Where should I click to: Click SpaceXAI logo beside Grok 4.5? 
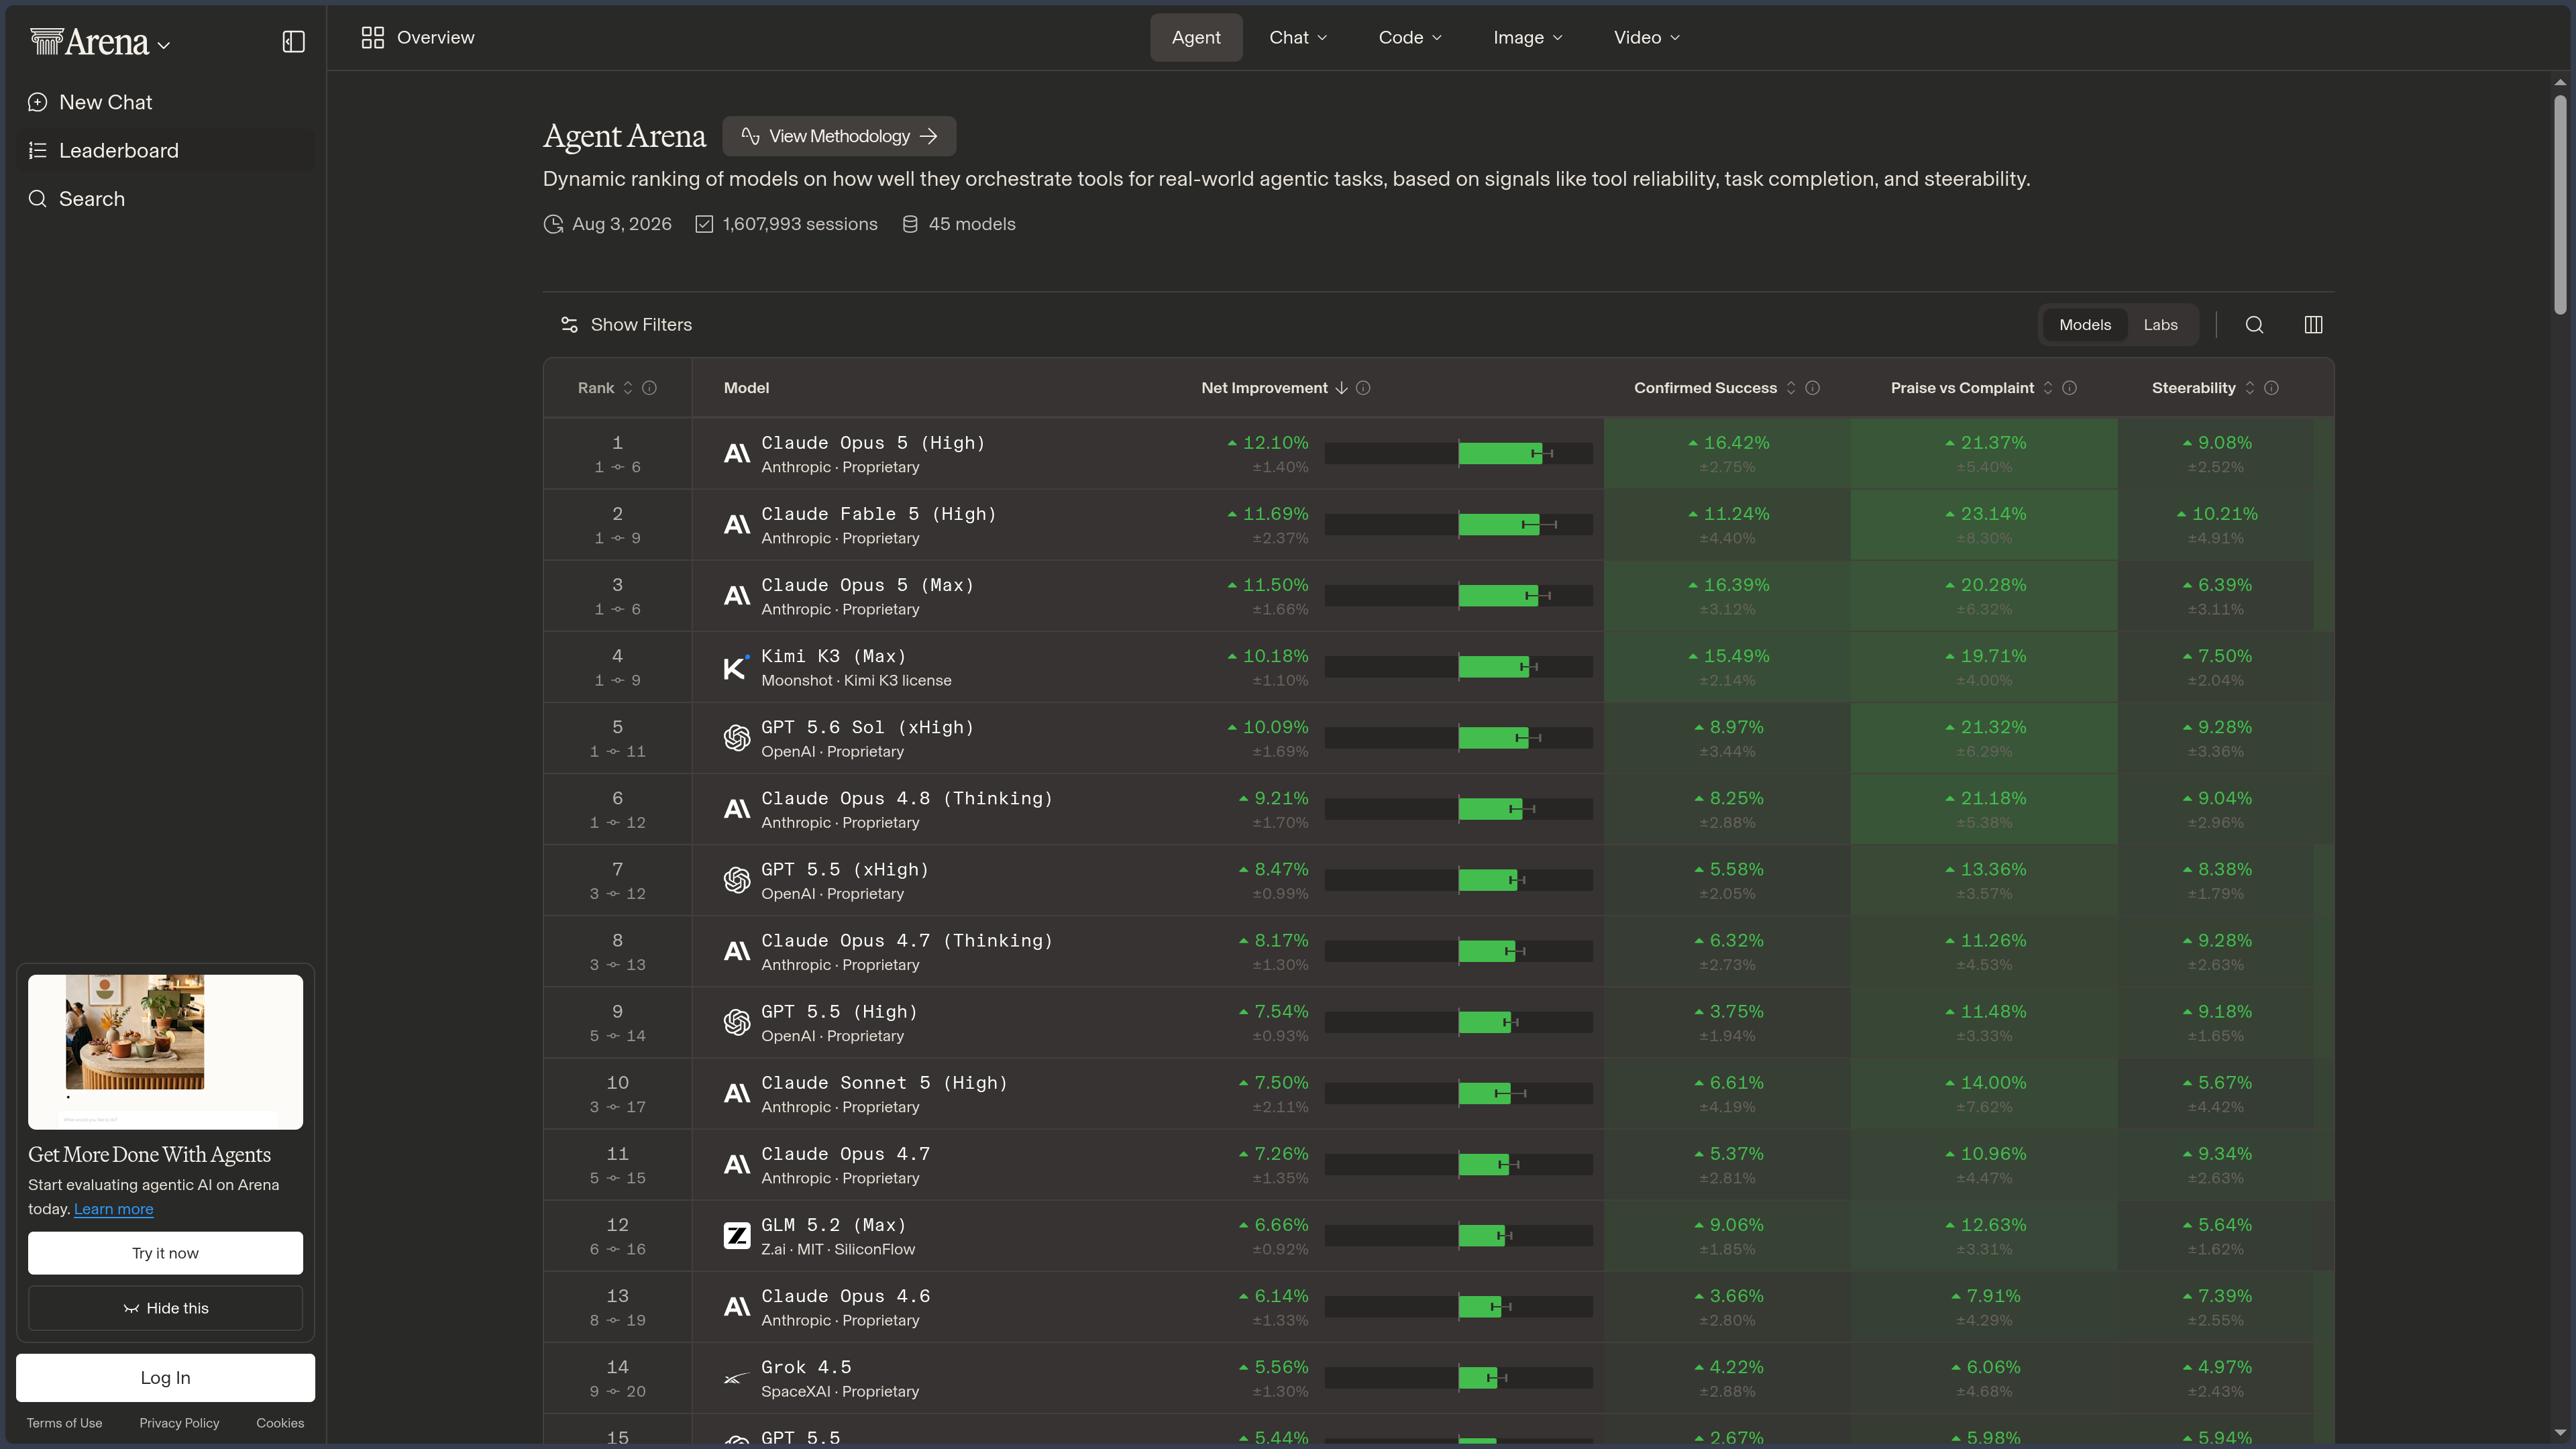pyautogui.click(x=737, y=1378)
